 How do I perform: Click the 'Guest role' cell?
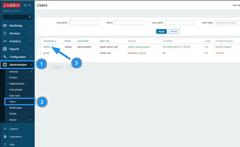click(x=105, y=53)
